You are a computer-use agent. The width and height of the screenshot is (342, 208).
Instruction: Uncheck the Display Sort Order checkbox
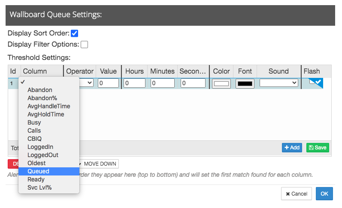[74, 33]
